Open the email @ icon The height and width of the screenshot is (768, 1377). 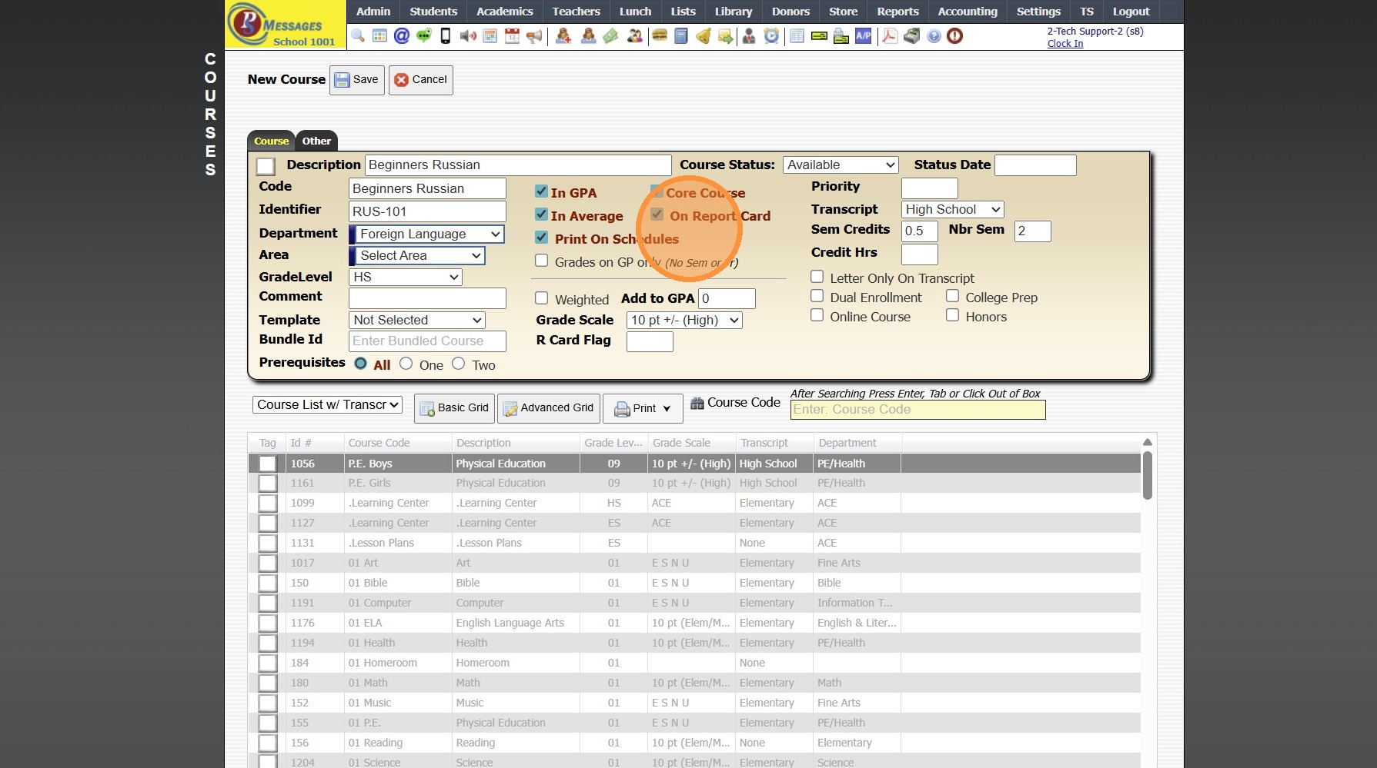pyautogui.click(x=401, y=36)
